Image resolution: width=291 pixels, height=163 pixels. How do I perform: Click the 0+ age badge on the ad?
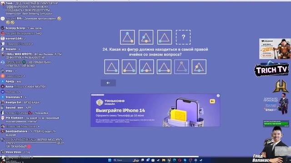[x=212, y=101]
